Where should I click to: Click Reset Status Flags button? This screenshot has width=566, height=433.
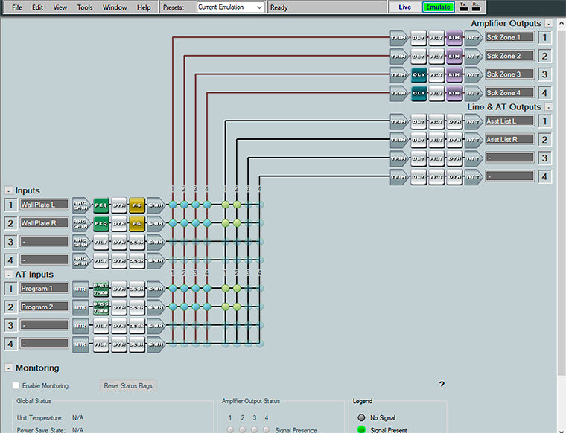pyautogui.click(x=128, y=386)
